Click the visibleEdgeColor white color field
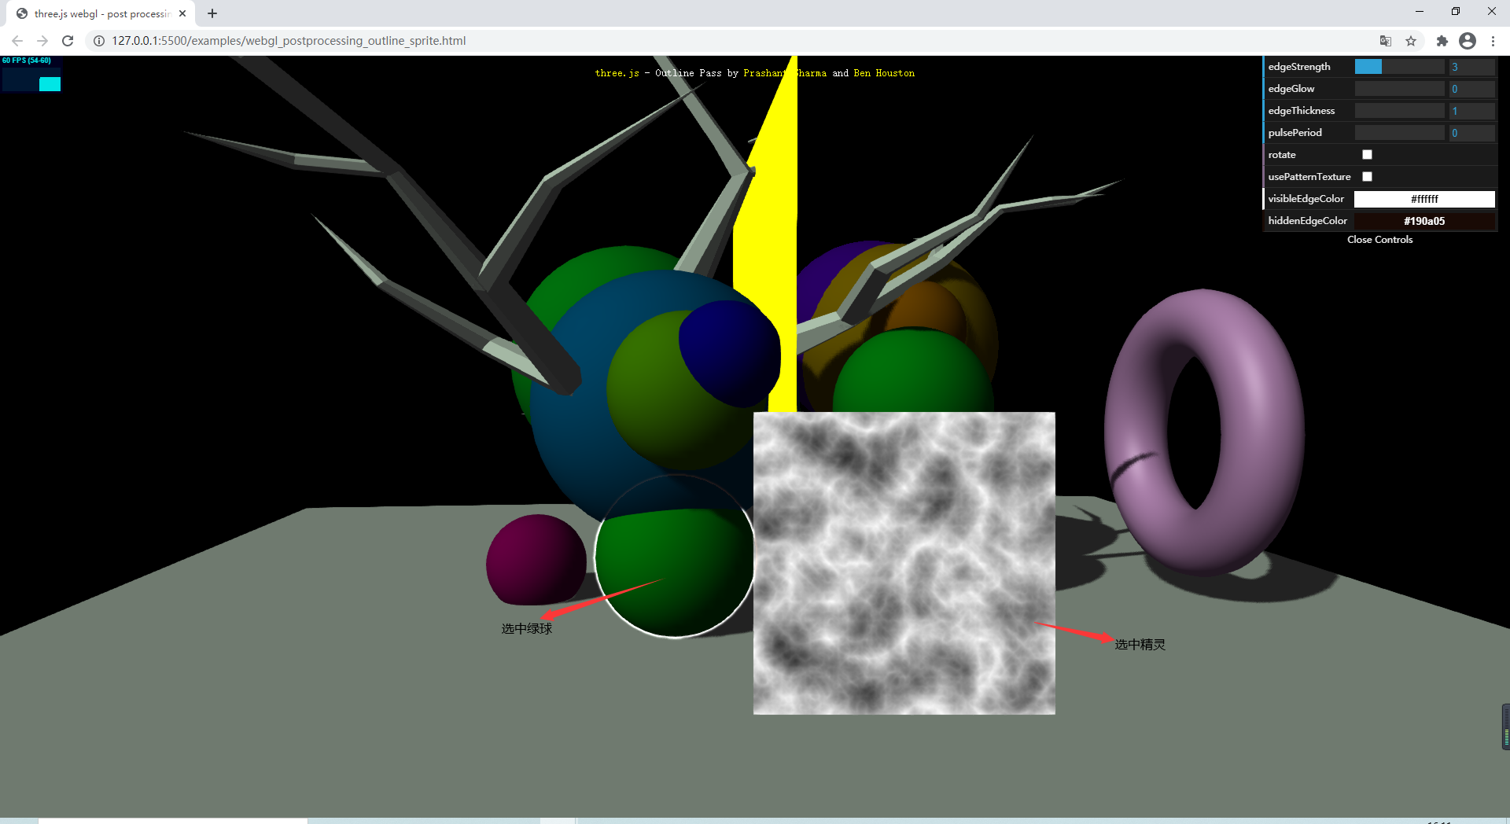The width and height of the screenshot is (1510, 824). point(1424,199)
